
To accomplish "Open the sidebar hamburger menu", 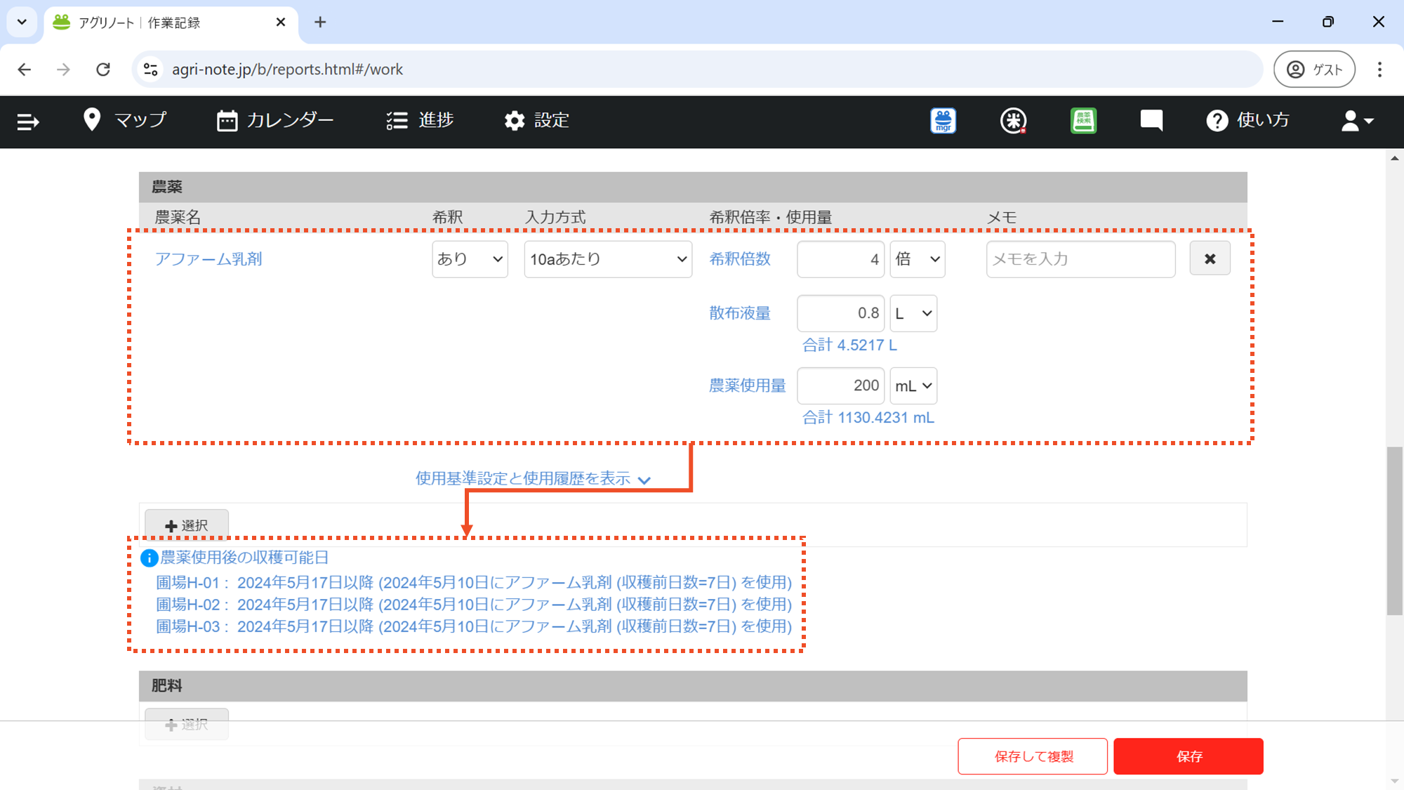I will coord(27,121).
